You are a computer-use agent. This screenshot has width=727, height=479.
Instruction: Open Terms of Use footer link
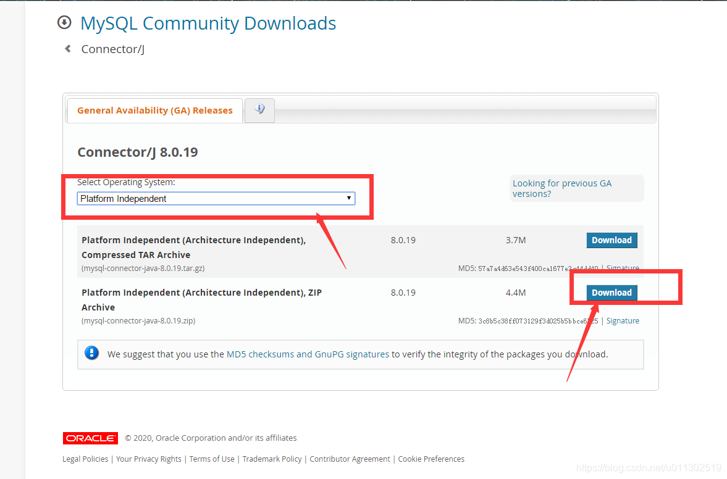pos(212,459)
